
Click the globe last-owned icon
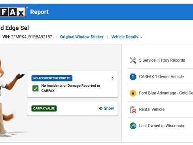click(x=133, y=126)
